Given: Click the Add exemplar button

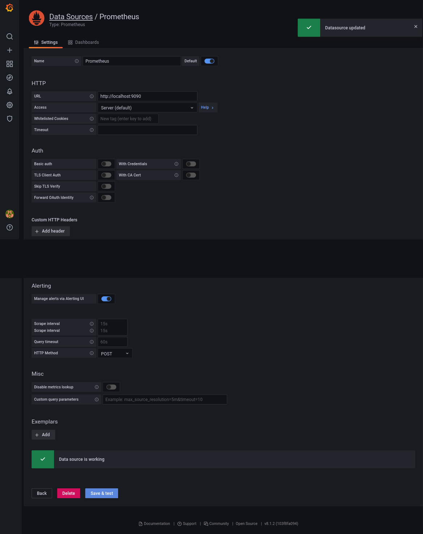Looking at the screenshot, I should (x=43, y=435).
